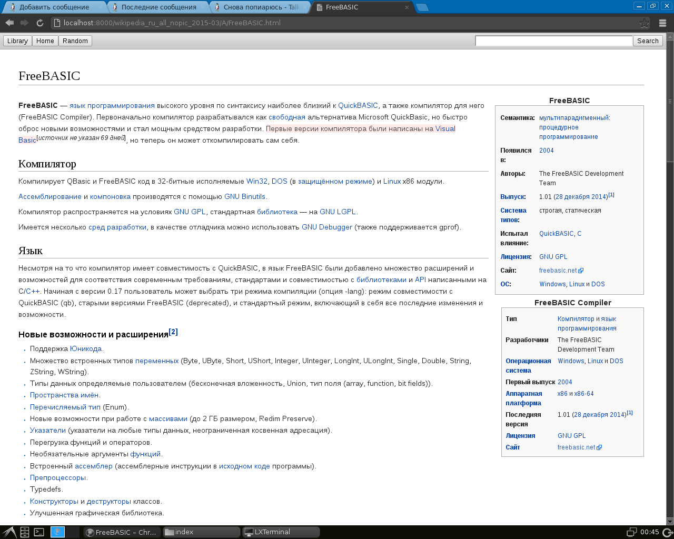The height and width of the screenshot is (539, 674).
Task: Open the x86-64 link in the Compiler infobox
Action: (584, 394)
